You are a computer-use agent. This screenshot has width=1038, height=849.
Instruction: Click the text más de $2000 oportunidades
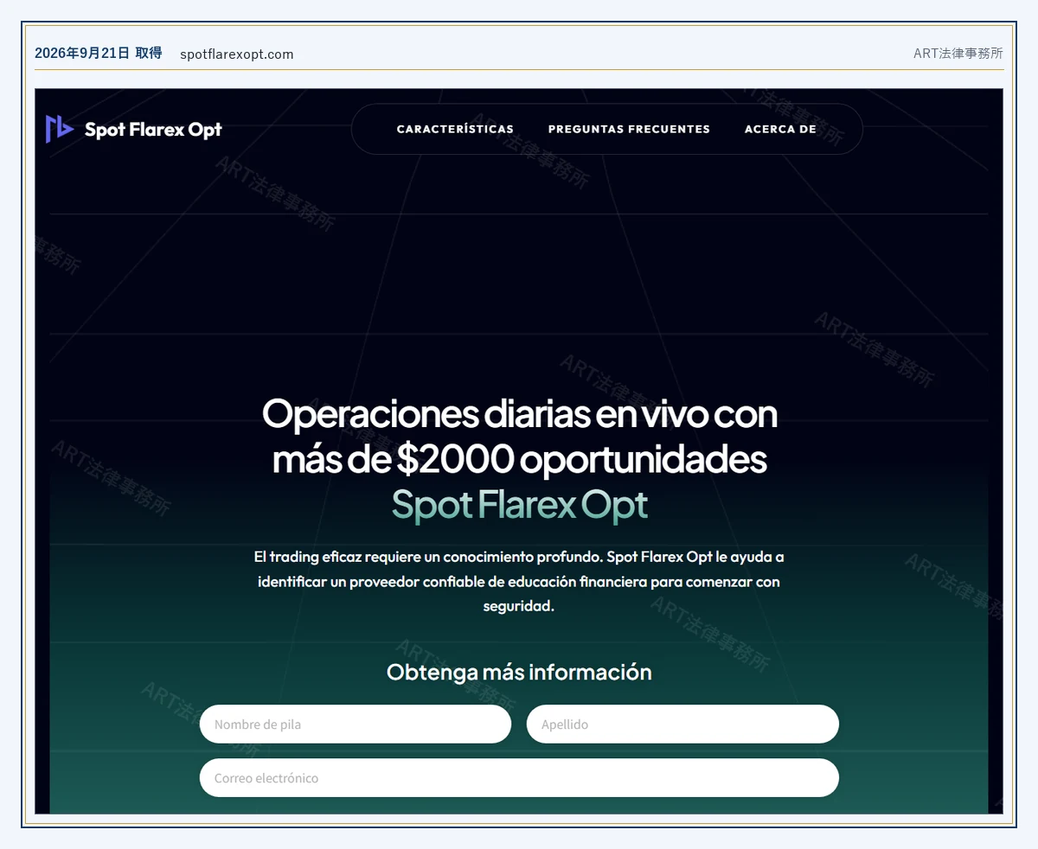pyautogui.click(x=520, y=459)
